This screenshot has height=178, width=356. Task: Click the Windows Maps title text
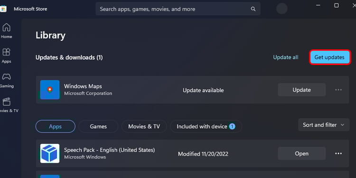click(x=83, y=86)
